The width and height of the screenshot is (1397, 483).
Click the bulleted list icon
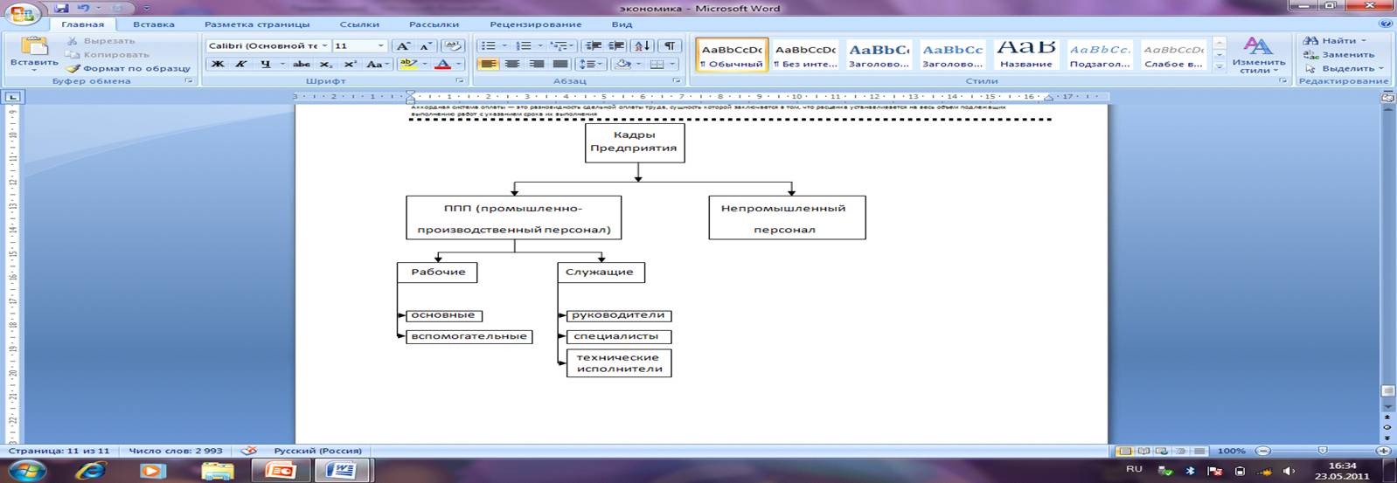pos(489,45)
